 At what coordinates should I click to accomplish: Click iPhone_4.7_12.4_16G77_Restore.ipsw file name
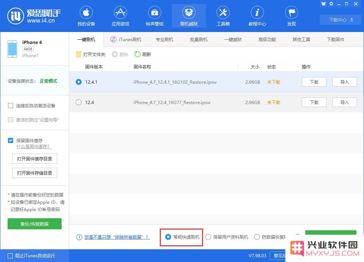point(172,103)
